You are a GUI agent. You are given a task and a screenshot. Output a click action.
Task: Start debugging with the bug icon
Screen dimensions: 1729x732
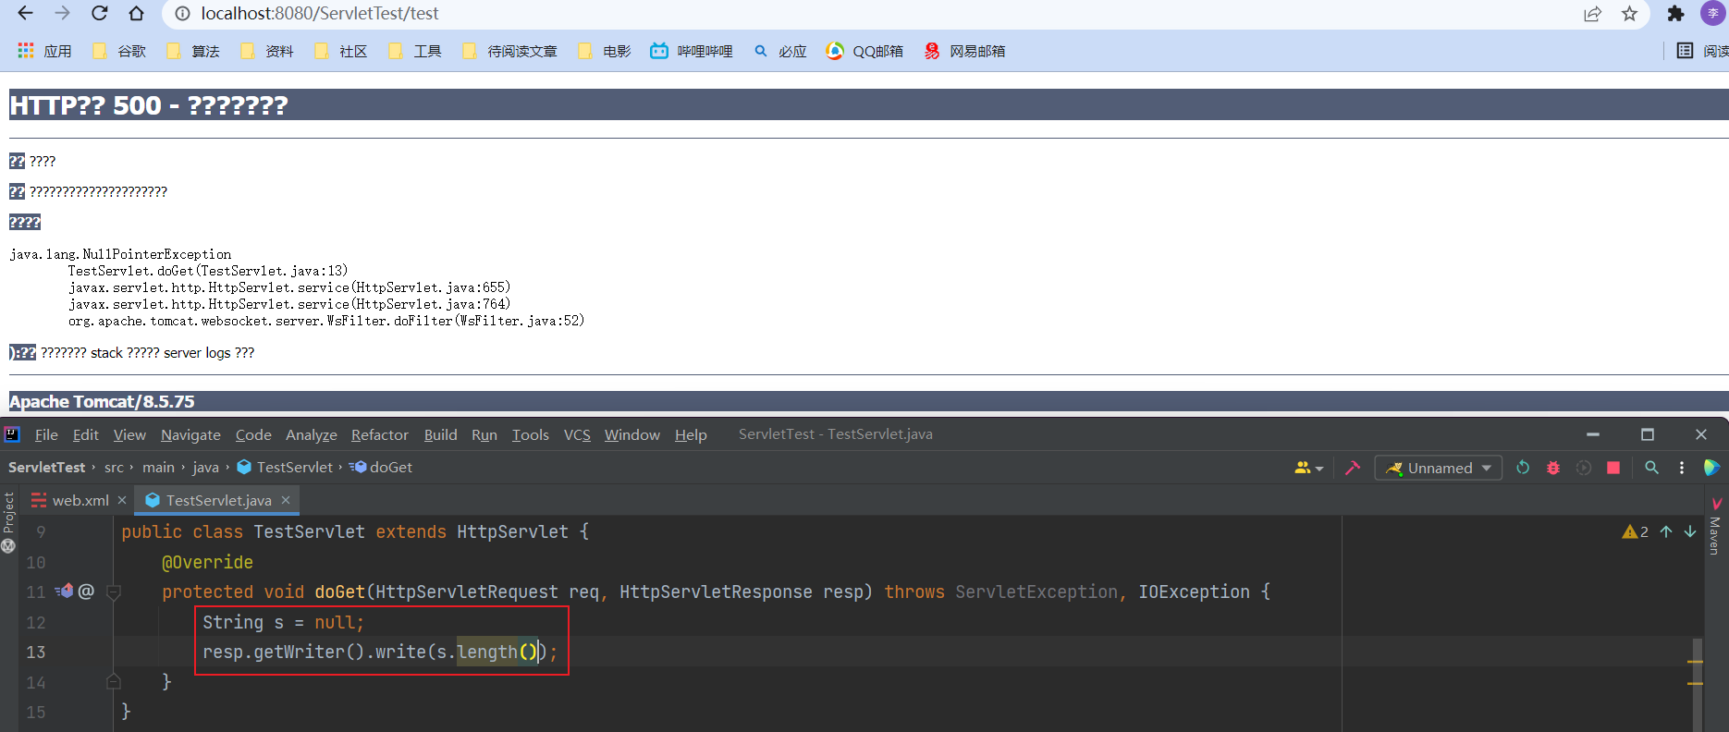(x=1553, y=468)
